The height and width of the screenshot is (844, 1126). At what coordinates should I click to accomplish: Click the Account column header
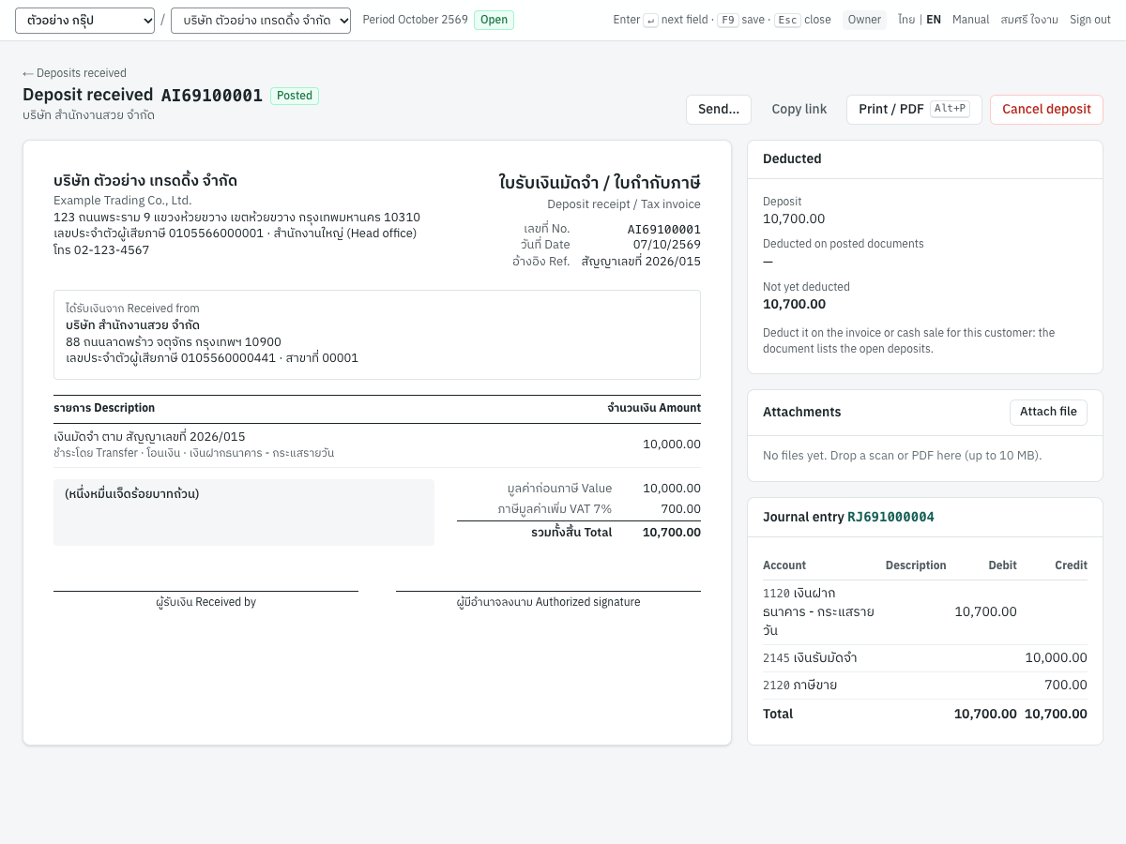point(784,565)
